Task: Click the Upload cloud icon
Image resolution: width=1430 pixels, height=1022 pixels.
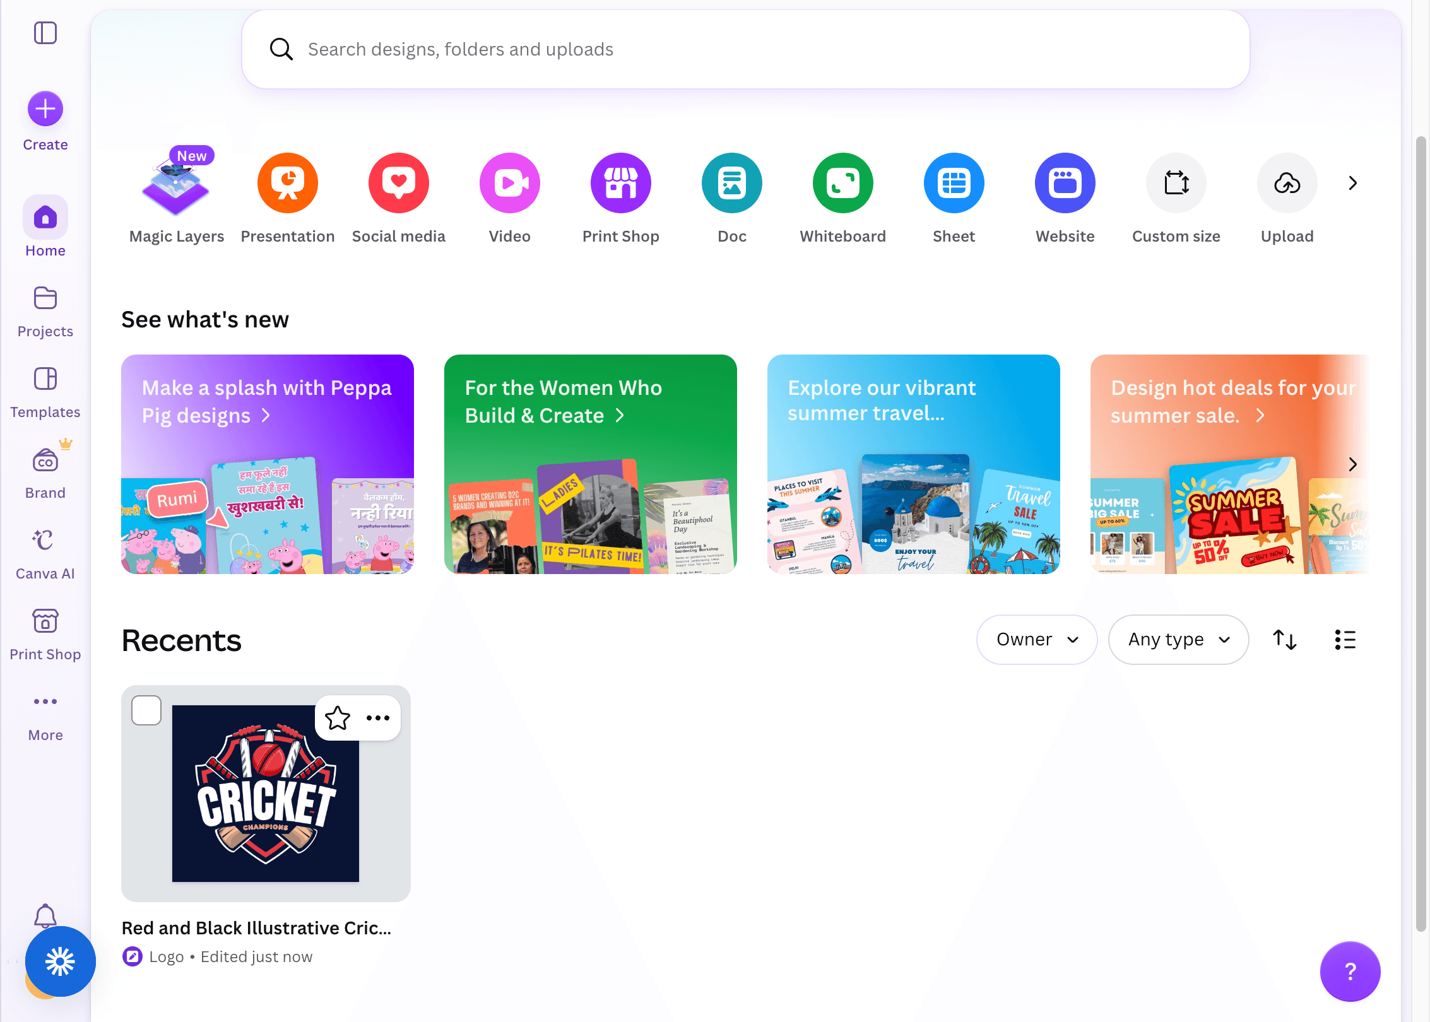Action: 1287,183
